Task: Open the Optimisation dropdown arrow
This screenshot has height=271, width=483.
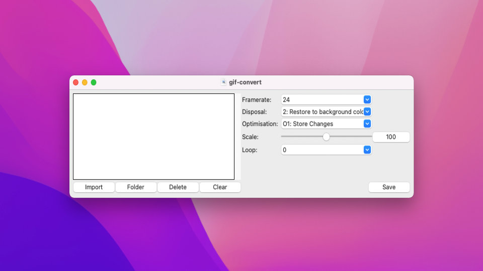Action: (x=367, y=124)
